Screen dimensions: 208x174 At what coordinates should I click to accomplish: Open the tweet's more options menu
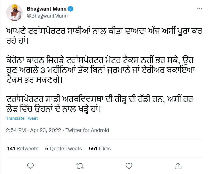[x=200, y=9]
